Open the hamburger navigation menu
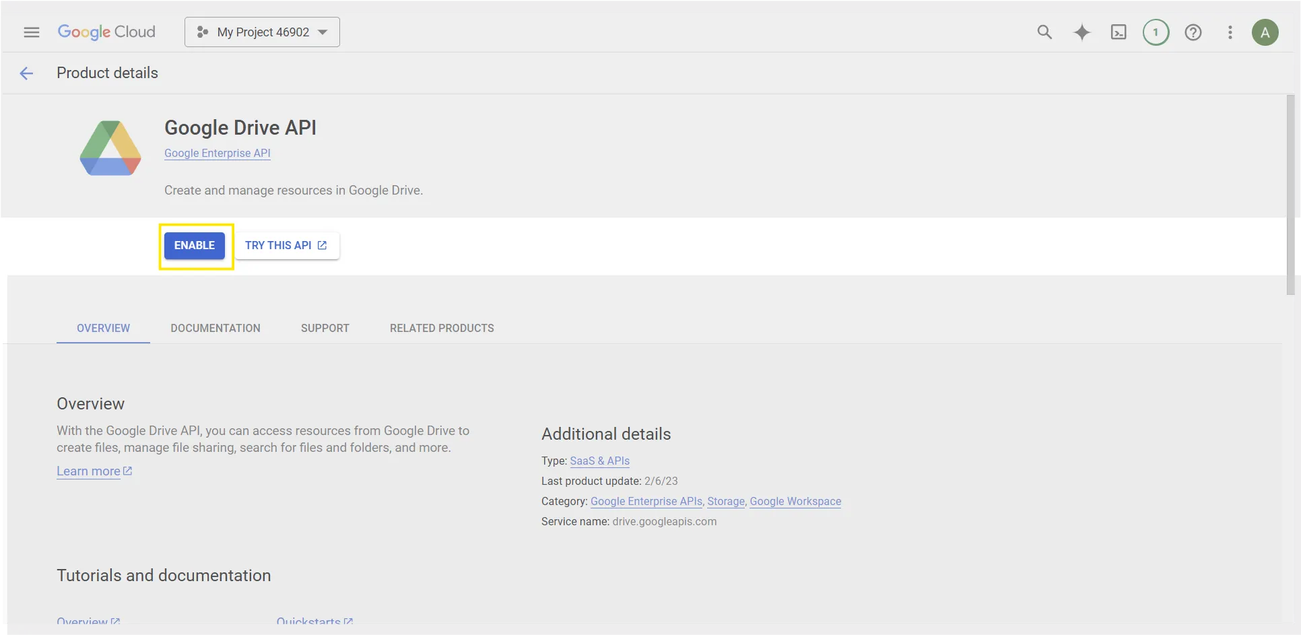The width and height of the screenshot is (1301, 635). click(32, 32)
